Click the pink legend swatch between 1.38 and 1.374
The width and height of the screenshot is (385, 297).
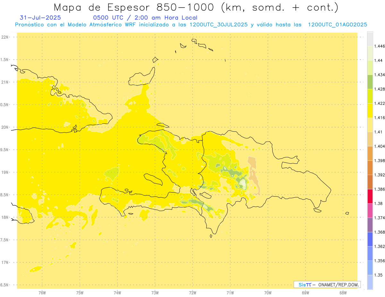370,210
